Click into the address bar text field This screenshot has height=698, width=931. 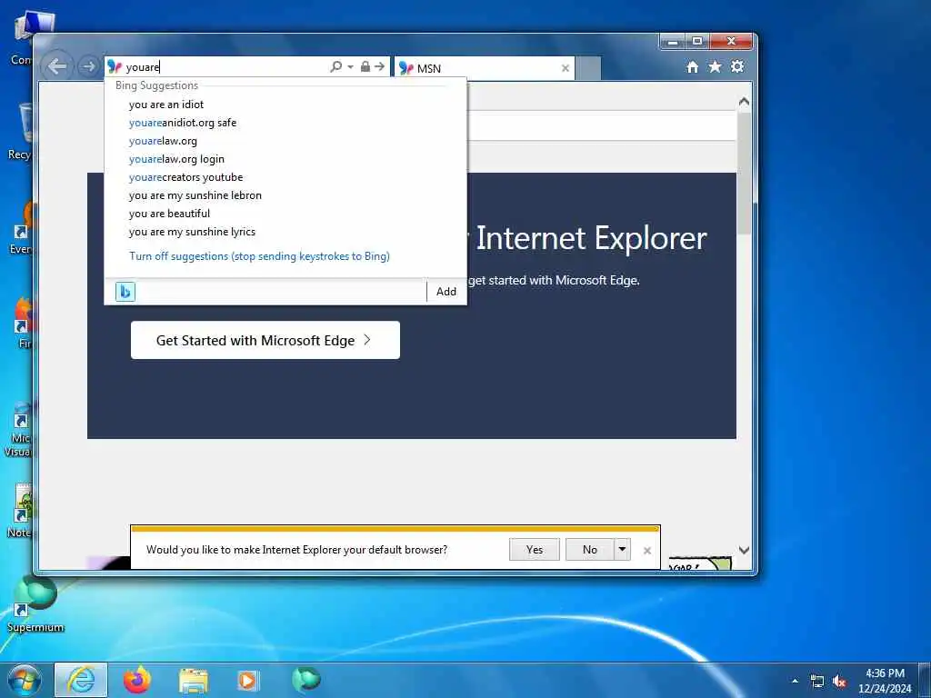(225, 67)
